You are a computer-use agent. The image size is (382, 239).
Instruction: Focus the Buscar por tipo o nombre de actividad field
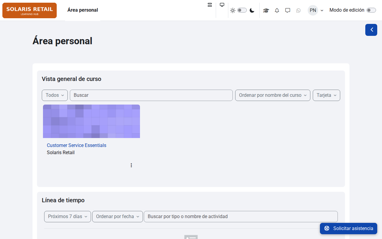coord(241,217)
